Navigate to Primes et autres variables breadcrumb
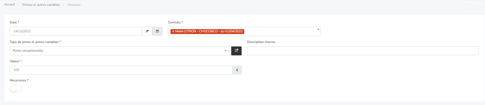485x105 pixels. [41, 5]
